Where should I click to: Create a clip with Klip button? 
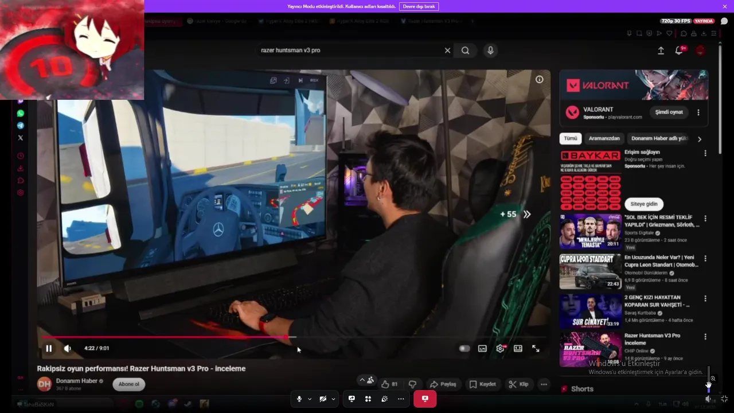tap(518, 384)
